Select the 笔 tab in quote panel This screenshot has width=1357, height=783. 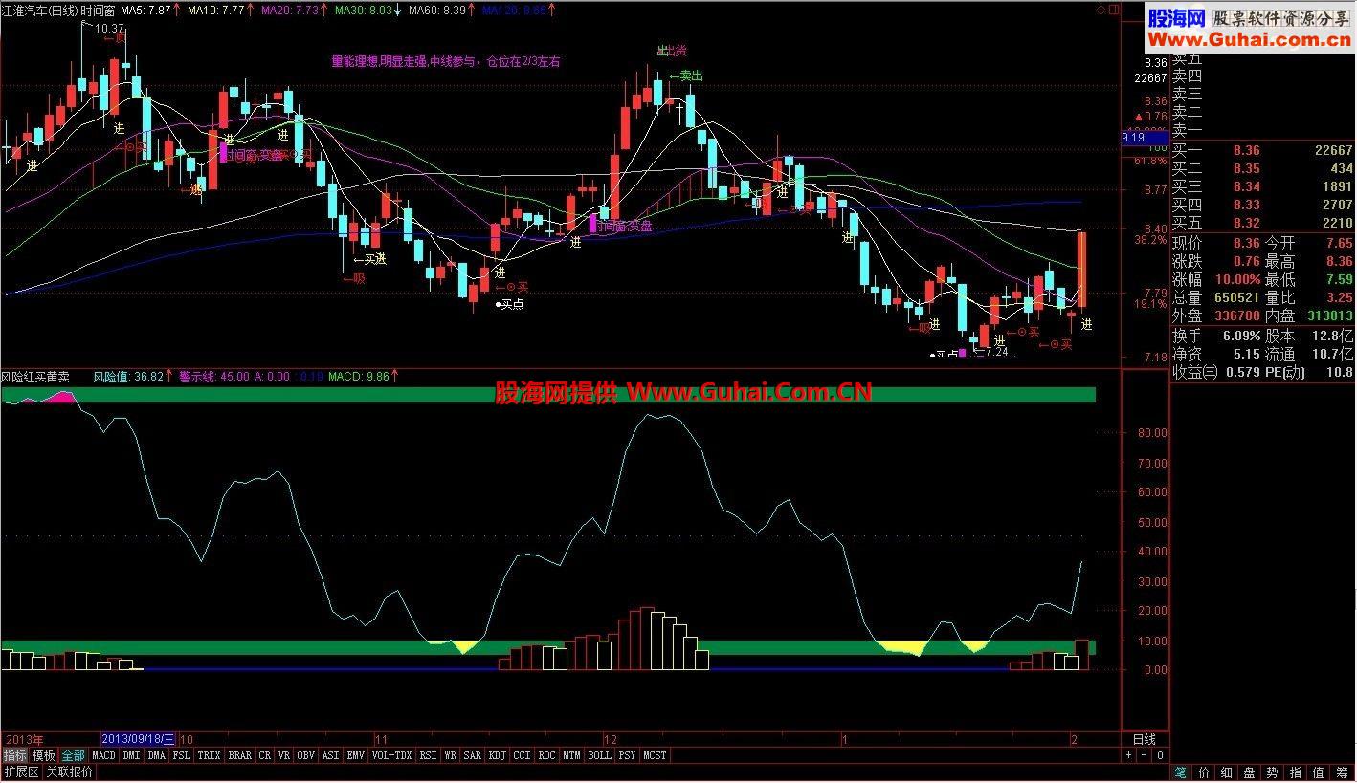coord(1181,772)
